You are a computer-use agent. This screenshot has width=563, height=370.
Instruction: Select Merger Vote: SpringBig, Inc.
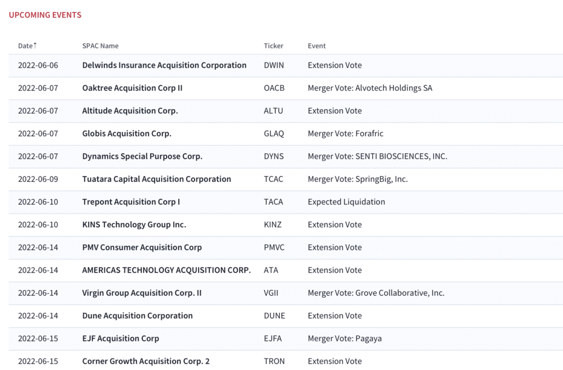point(357,180)
